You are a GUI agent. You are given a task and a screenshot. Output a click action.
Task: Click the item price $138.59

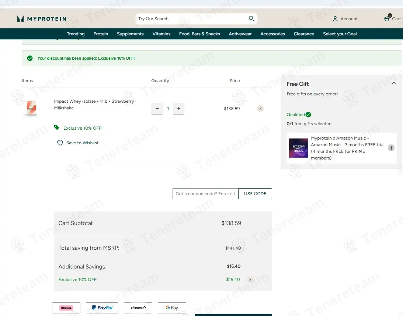pos(232,109)
